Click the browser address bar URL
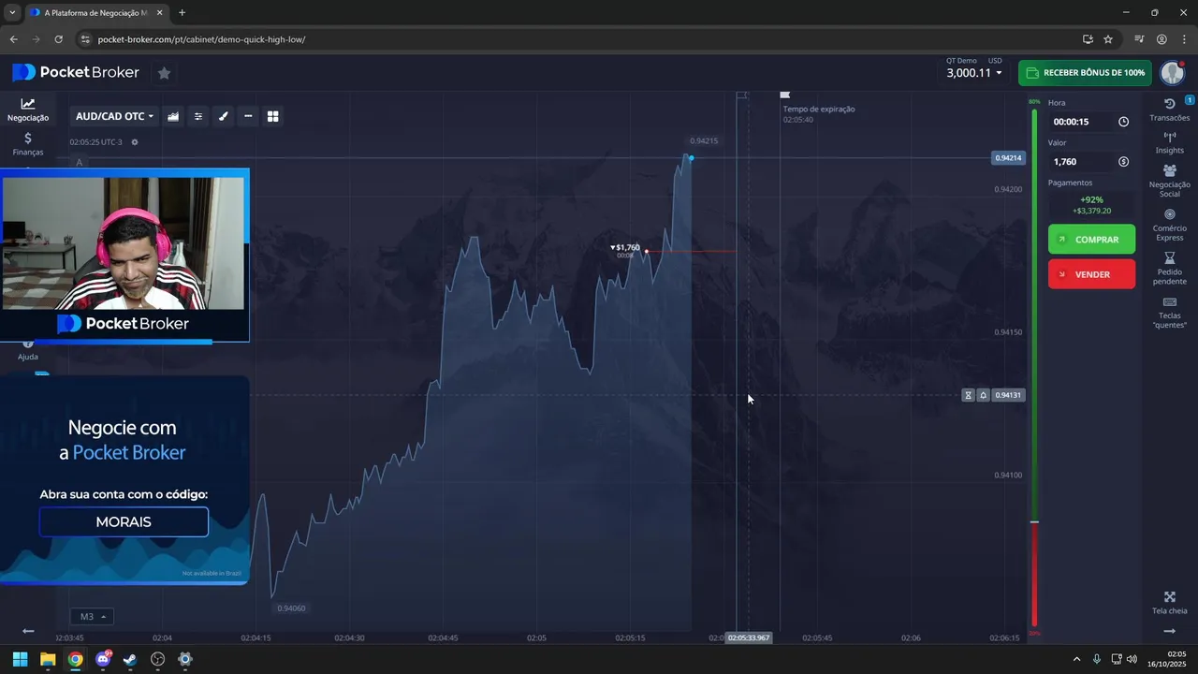The image size is (1198, 674). (x=201, y=39)
